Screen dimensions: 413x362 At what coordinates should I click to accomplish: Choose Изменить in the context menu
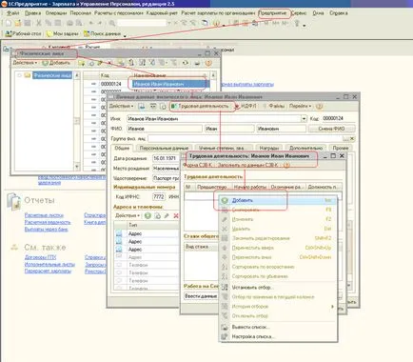pyautogui.click(x=278, y=219)
